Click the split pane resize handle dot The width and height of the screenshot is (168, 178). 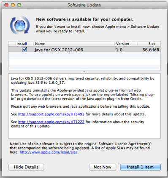pos(84,72)
